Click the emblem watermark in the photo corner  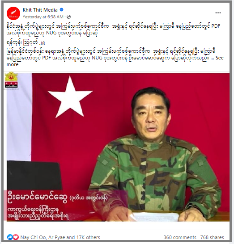pyautogui.click(x=11, y=80)
